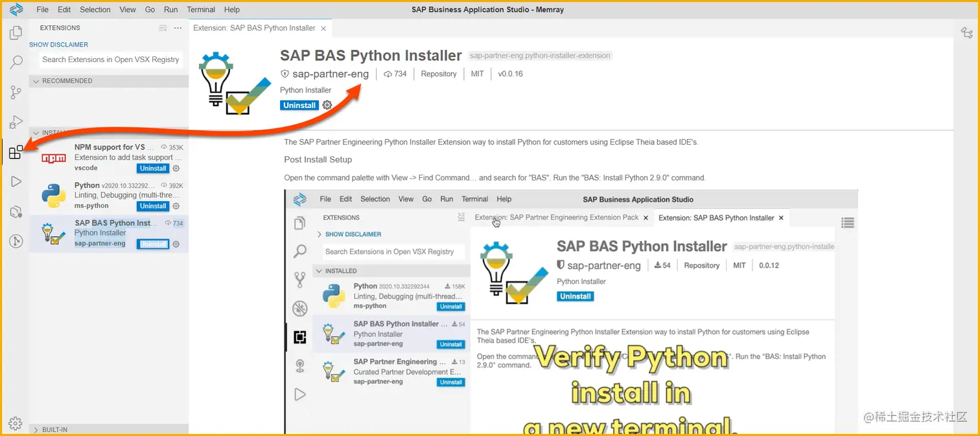Uninstall the Python extension from list
980x436 pixels.
pyautogui.click(x=153, y=206)
